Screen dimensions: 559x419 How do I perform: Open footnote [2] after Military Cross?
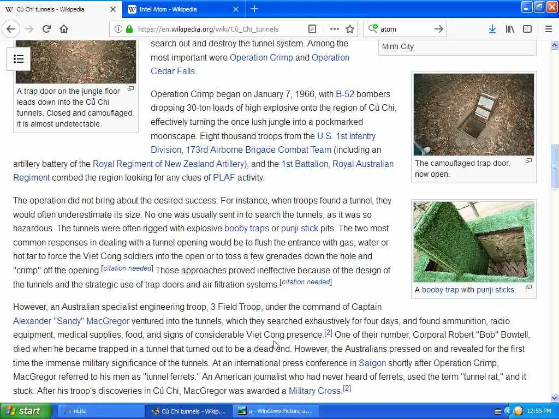(347, 388)
